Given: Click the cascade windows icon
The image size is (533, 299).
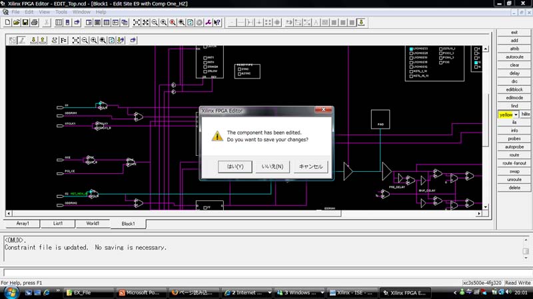Looking at the screenshot, I should (125, 23).
